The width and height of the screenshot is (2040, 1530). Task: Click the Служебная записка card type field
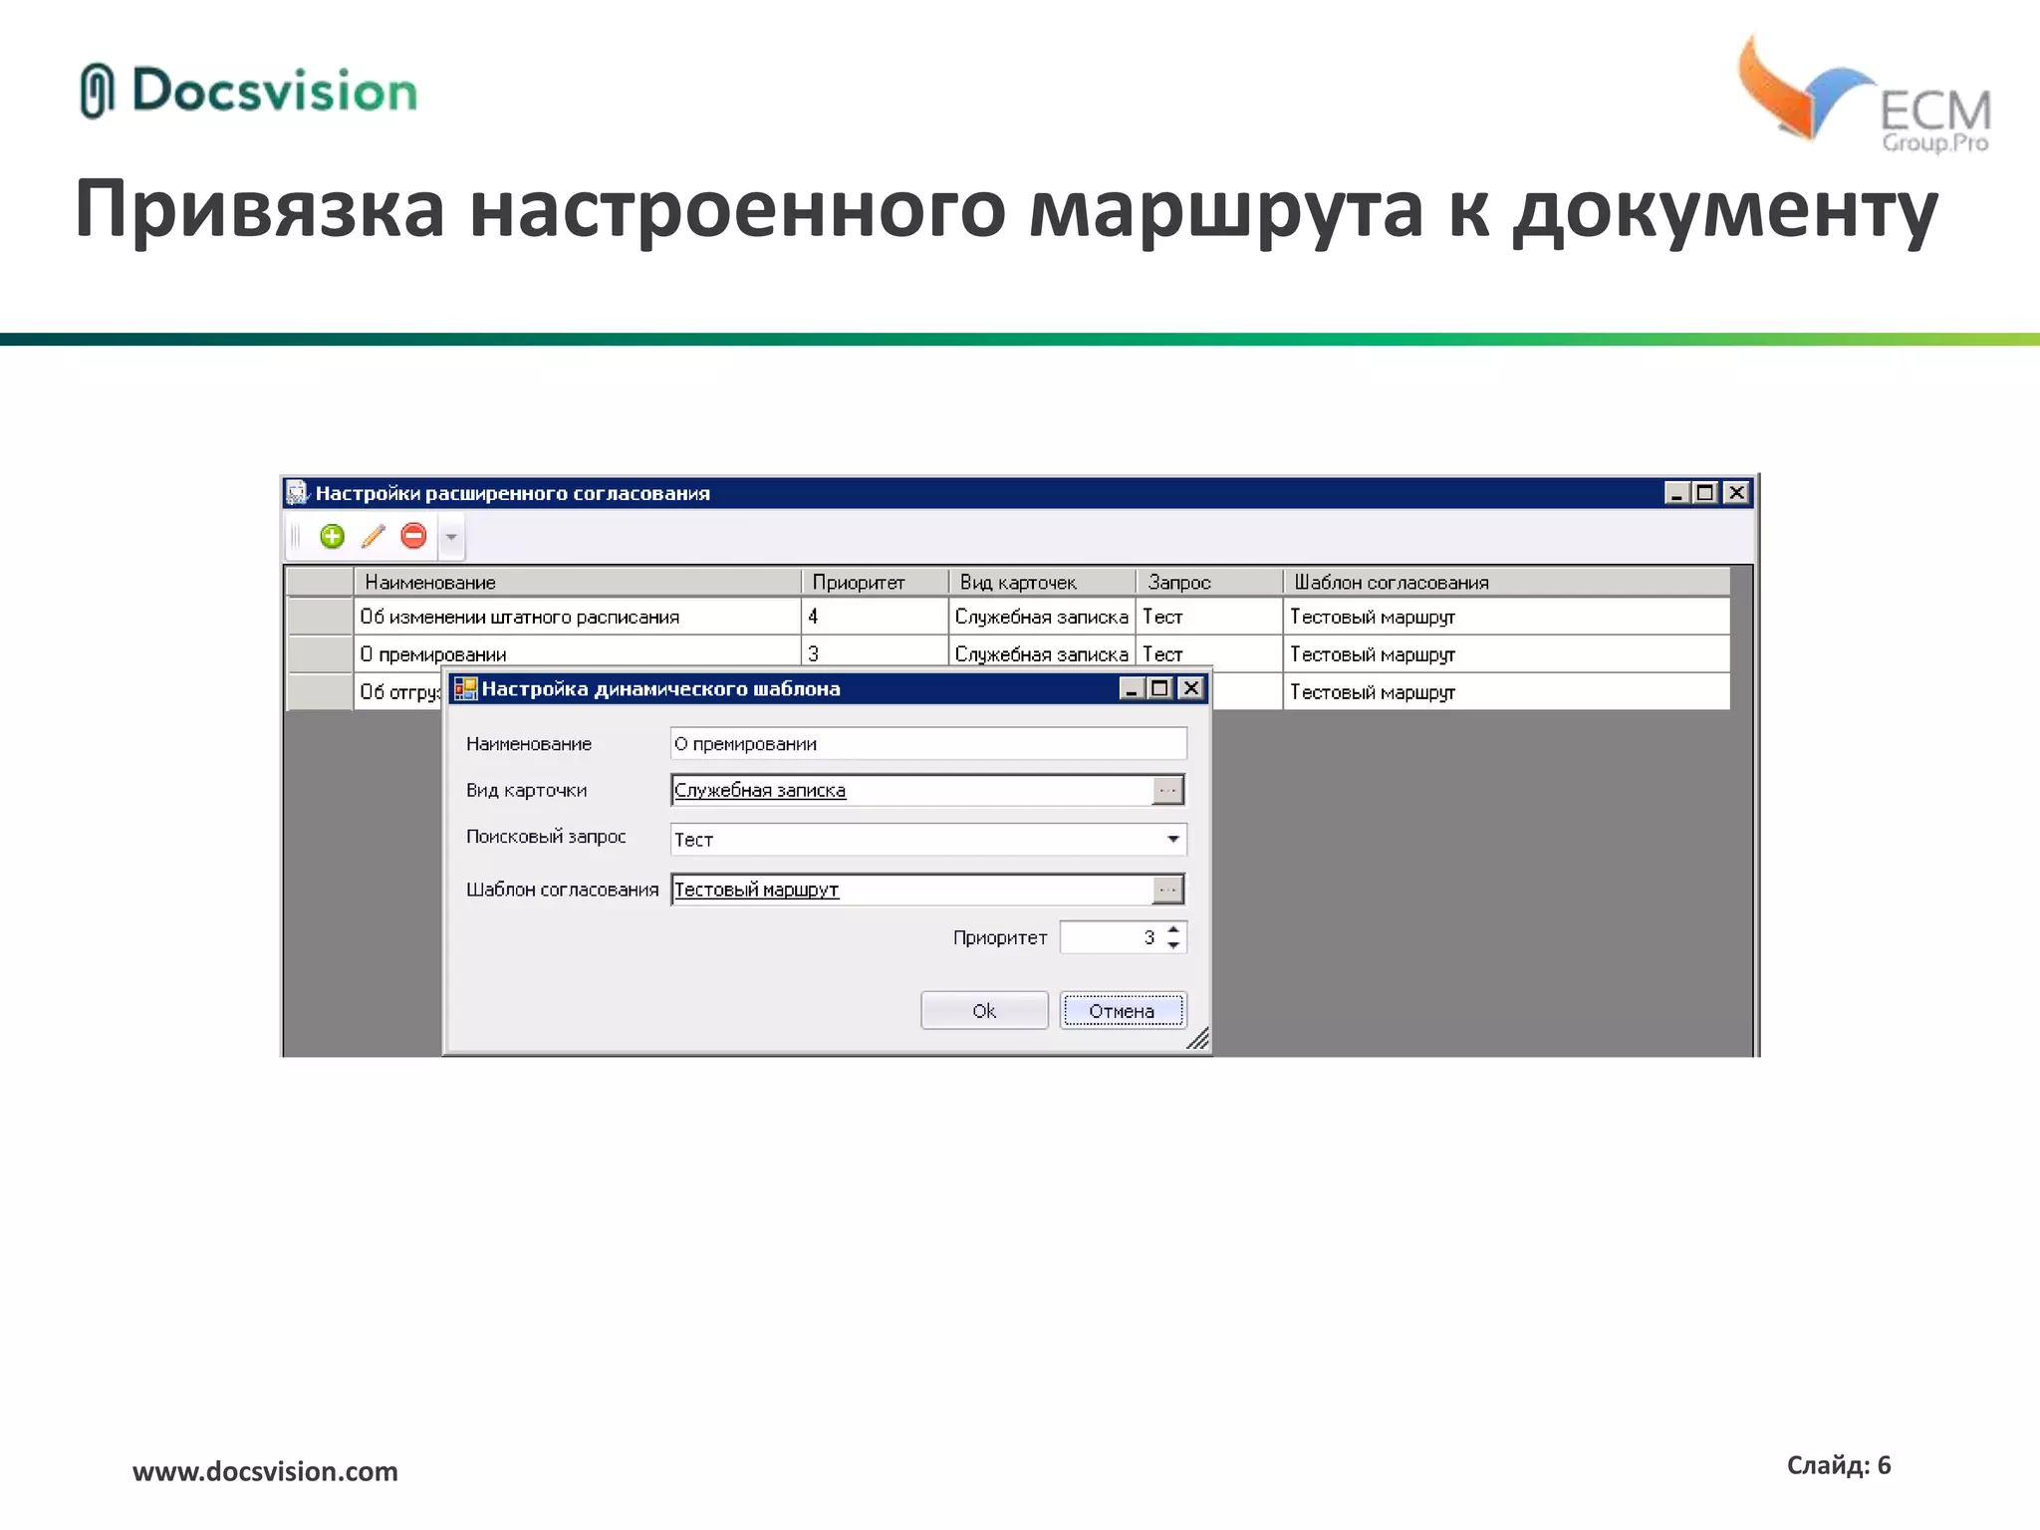(x=911, y=791)
